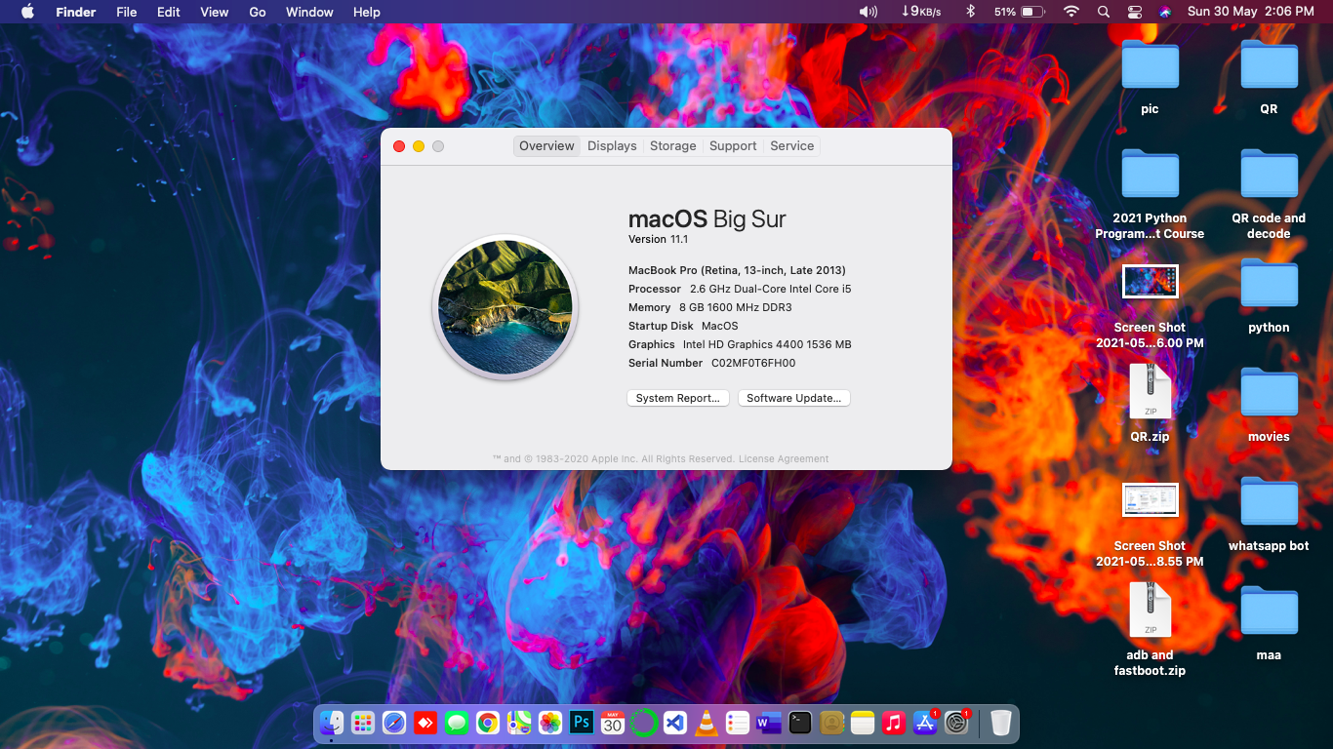Open Maps from the Dock
Viewport: 1333px width, 749px height.
pos(518,723)
